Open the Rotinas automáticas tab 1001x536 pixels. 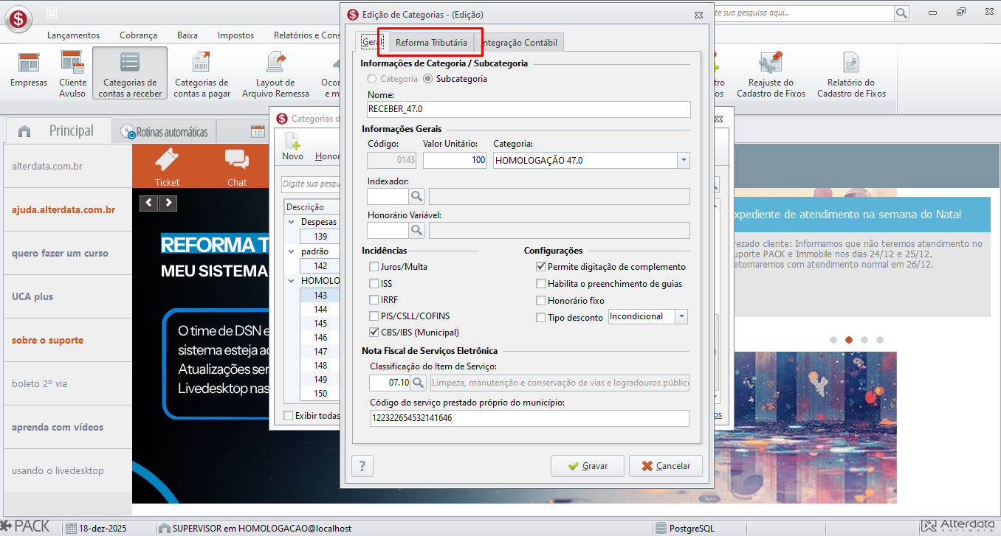point(164,133)
